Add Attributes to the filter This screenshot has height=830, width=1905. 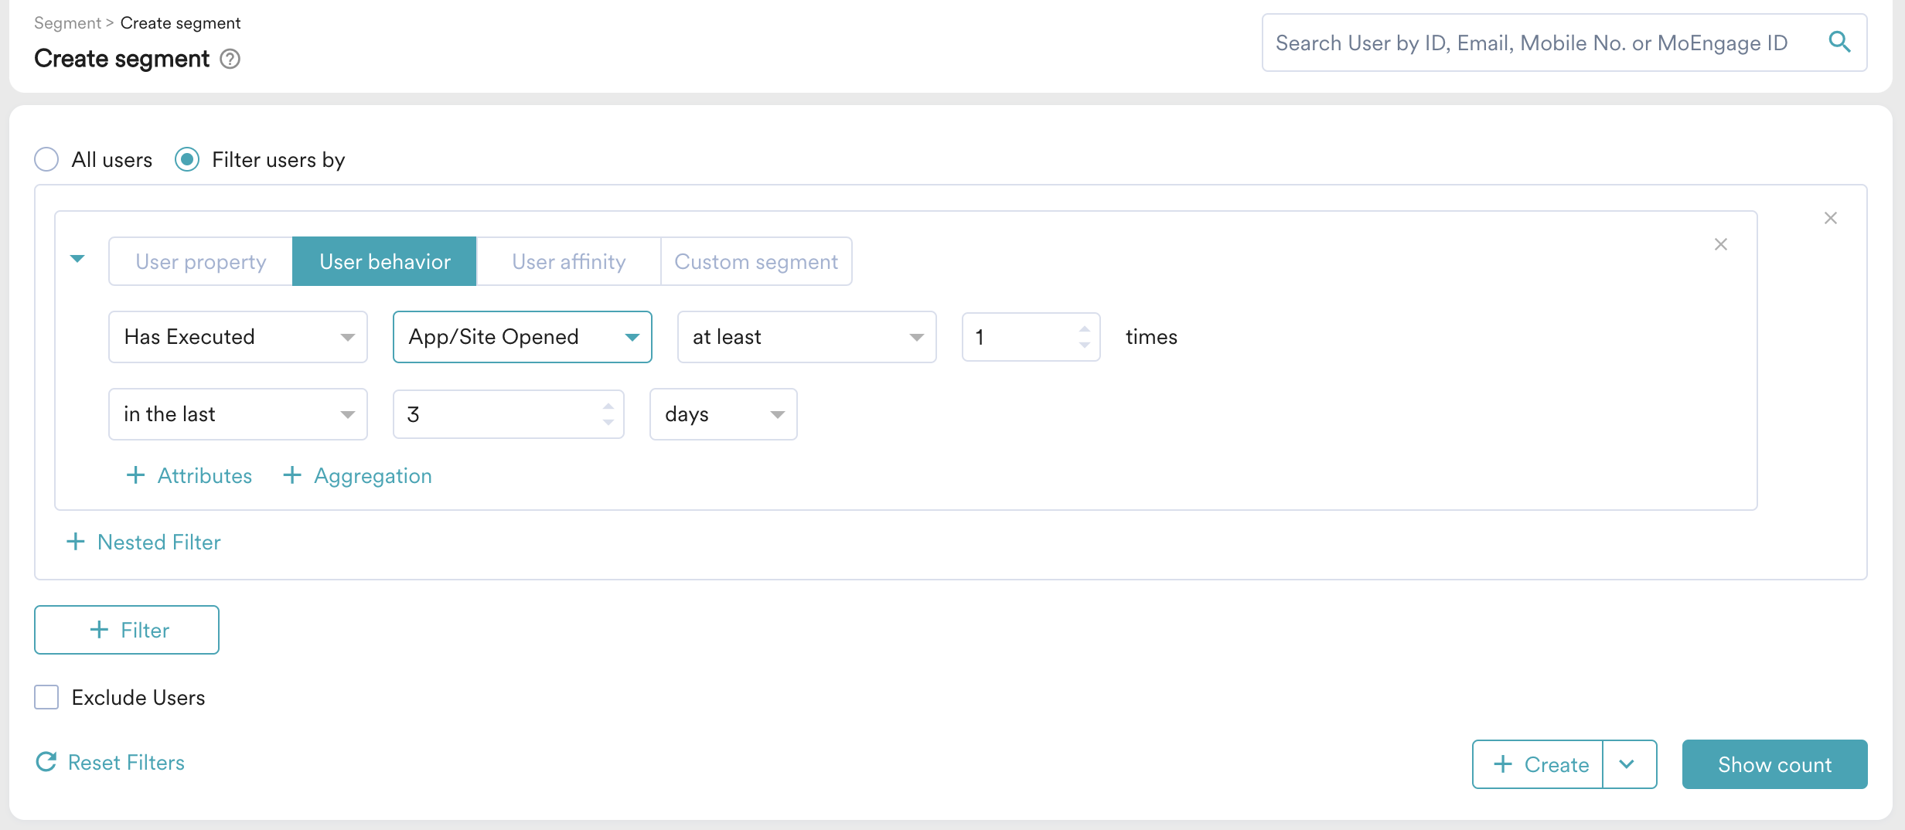click(189, 475)
